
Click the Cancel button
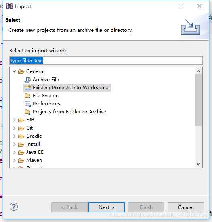[x=186, y=207]
